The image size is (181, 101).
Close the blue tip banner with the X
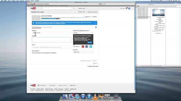pyautogui.click(x=96, y=23)
